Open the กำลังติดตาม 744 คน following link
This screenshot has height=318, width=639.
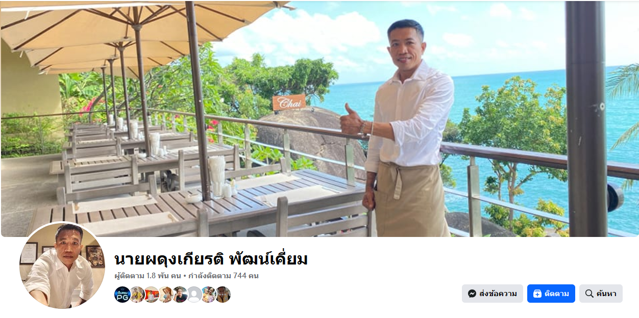point(224,276)
